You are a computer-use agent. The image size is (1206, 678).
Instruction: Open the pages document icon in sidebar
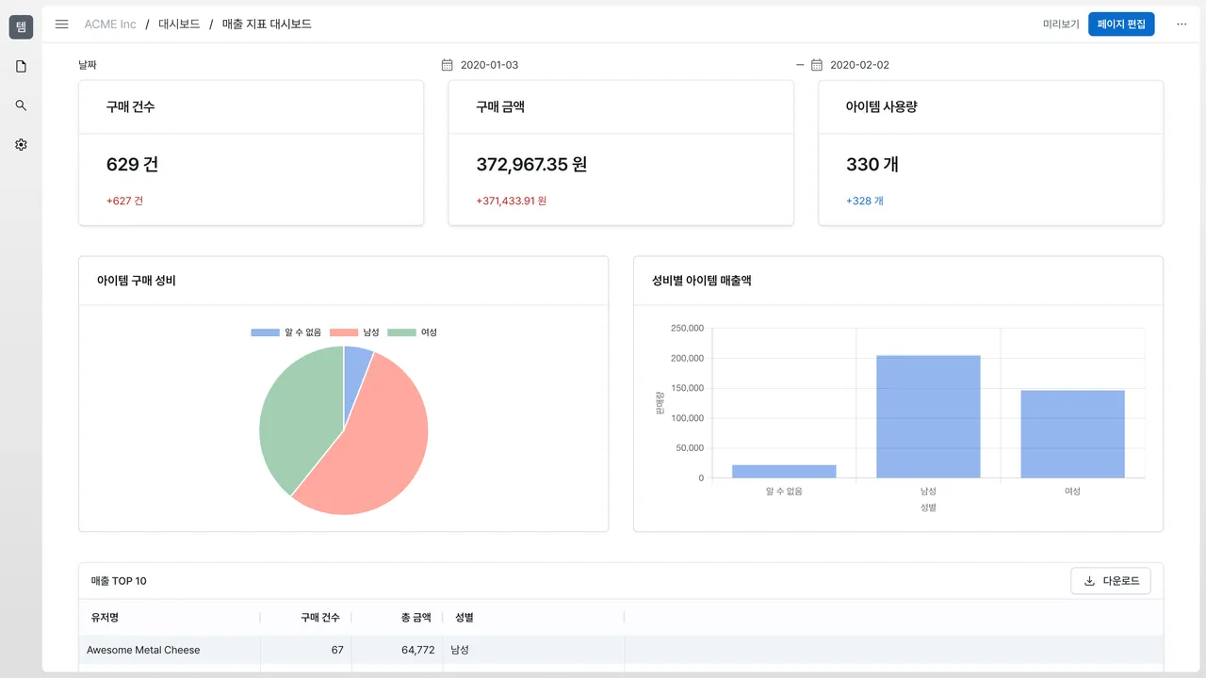point(21,67)
